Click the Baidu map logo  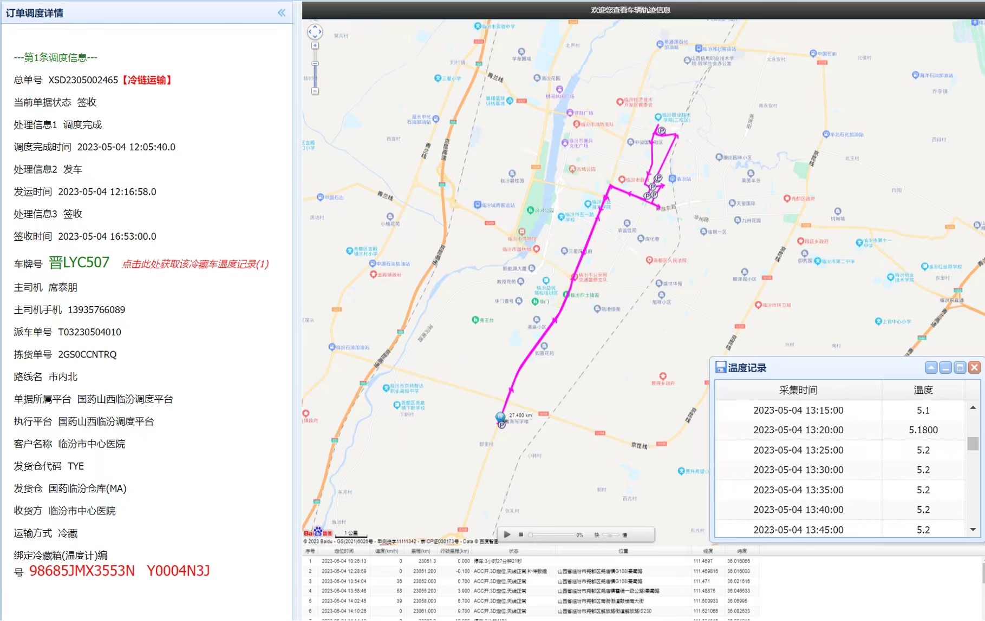click(x=318, y=532)
